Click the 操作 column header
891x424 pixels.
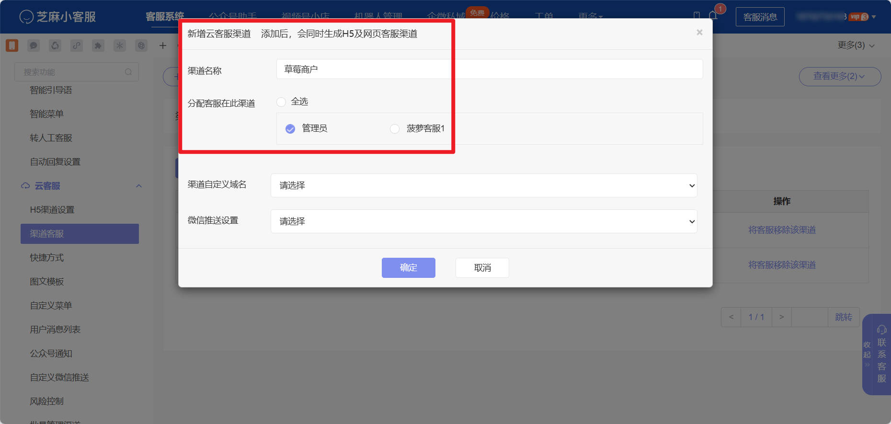[x=782, y=201]
